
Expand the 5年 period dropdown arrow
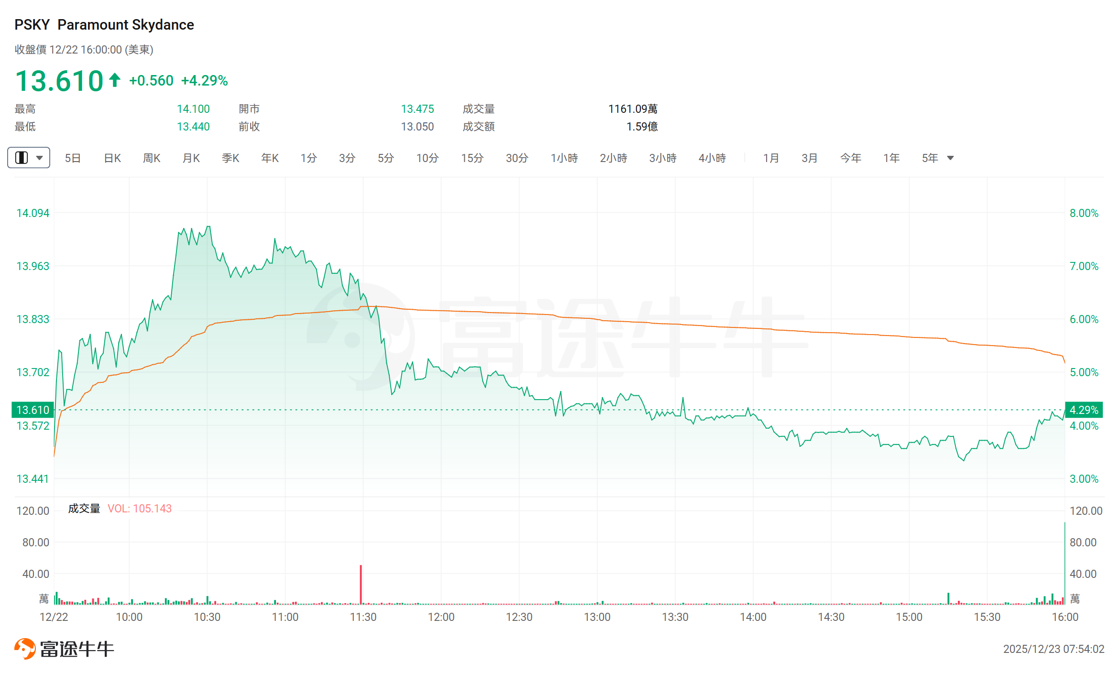pyautogui.click(x=951, y=158)
